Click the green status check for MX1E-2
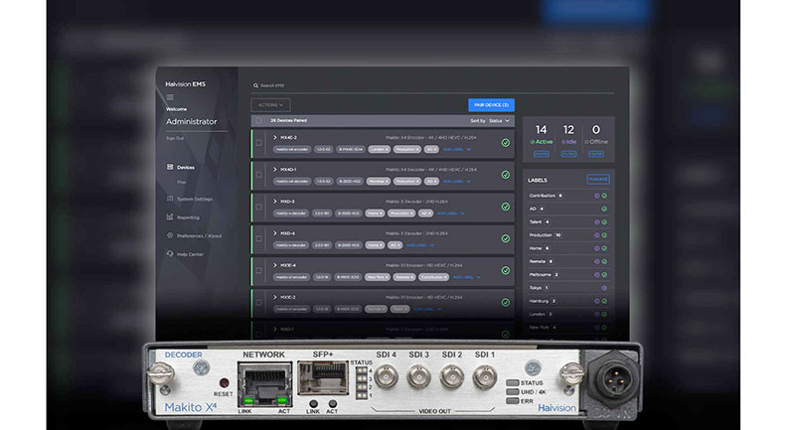Screen dimensions: 795x430 pyautogui.click(x=506, y=302)
